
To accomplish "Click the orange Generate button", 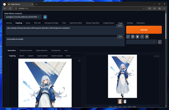I will pyautogui.click(x=144, y=30).
